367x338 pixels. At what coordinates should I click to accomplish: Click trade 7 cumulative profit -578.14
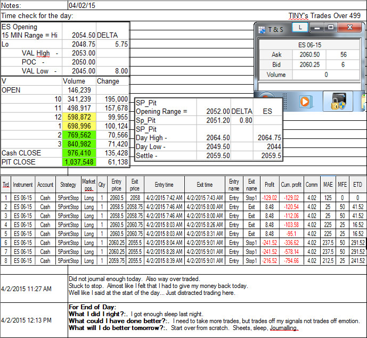(291, 252)
